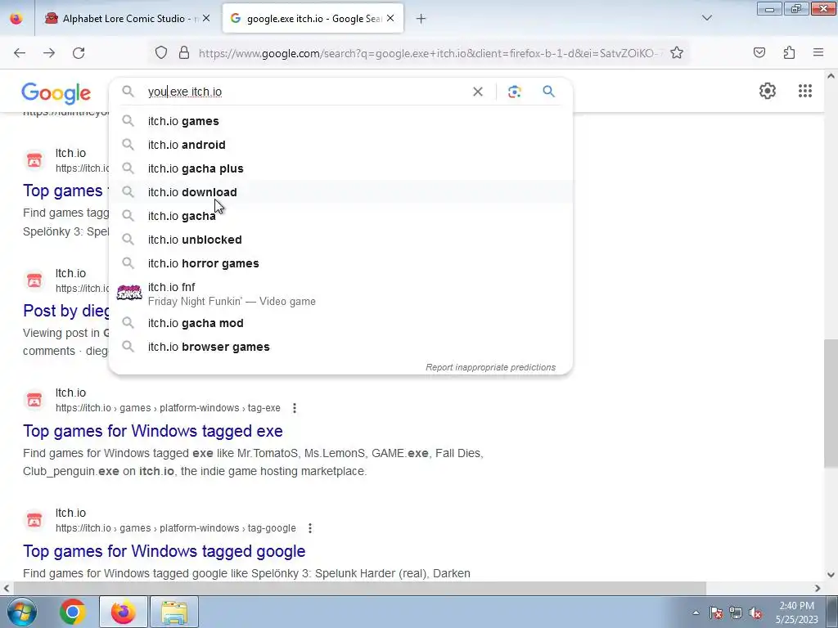Viewport: 838px width, 628px height.
Task: Switch to Firefox in the taskbar
Action: [123, 612]
